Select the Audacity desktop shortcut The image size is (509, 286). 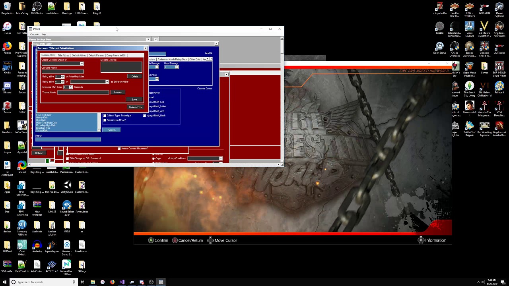point(37,247)
